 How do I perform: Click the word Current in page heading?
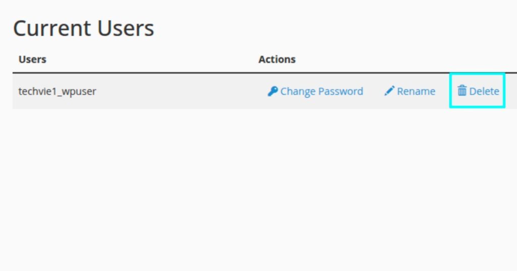pyautogui.click(x=52, y=28)
